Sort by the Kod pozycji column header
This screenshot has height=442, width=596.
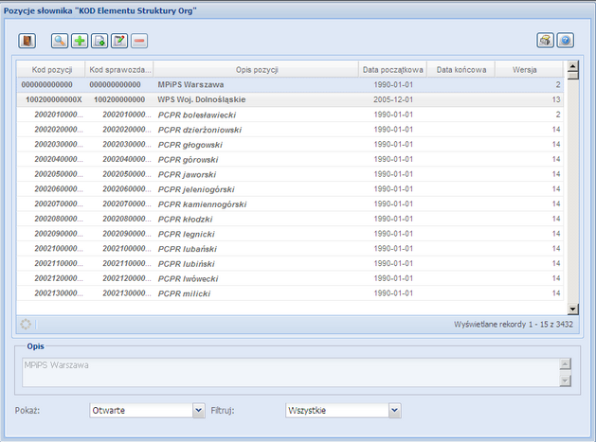click(x=51, y=70)
